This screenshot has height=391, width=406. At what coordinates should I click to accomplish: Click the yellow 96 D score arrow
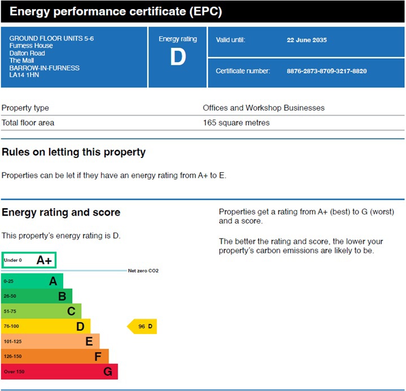coord(142,326)
